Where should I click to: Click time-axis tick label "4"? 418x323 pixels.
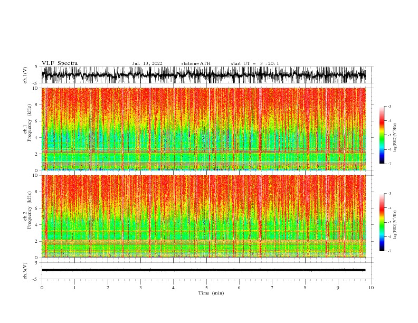click(173, 288)
